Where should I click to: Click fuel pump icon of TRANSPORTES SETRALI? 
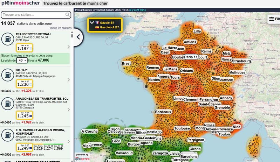coord(7,39)
